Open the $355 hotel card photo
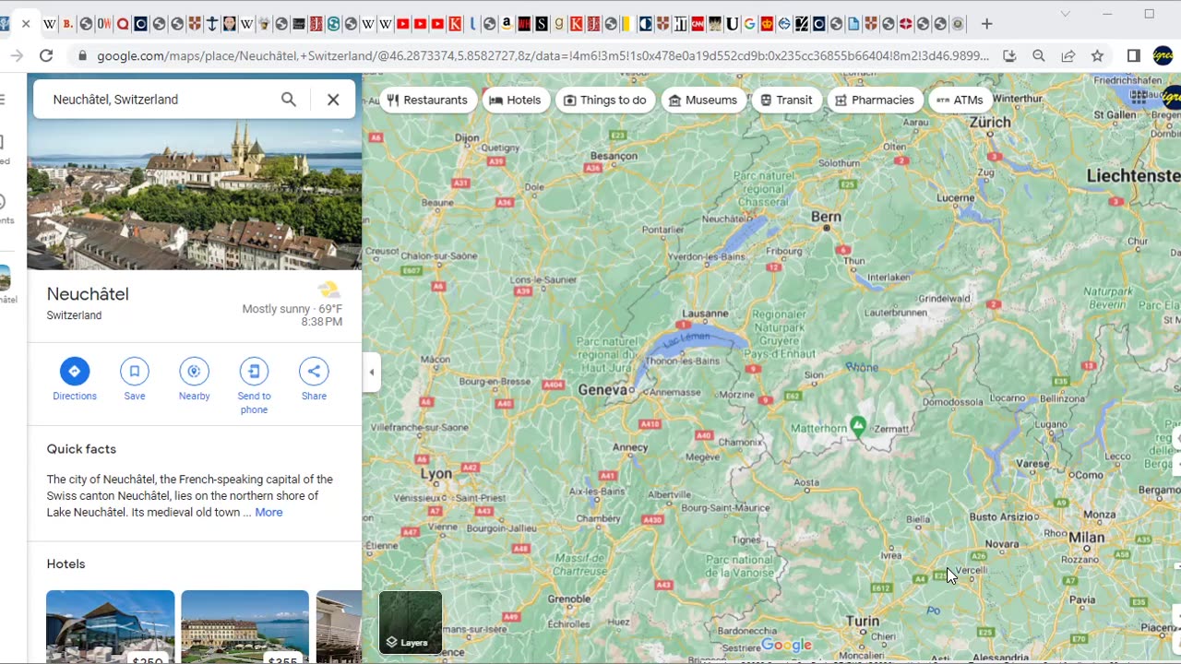 click(x=245, y=626)
